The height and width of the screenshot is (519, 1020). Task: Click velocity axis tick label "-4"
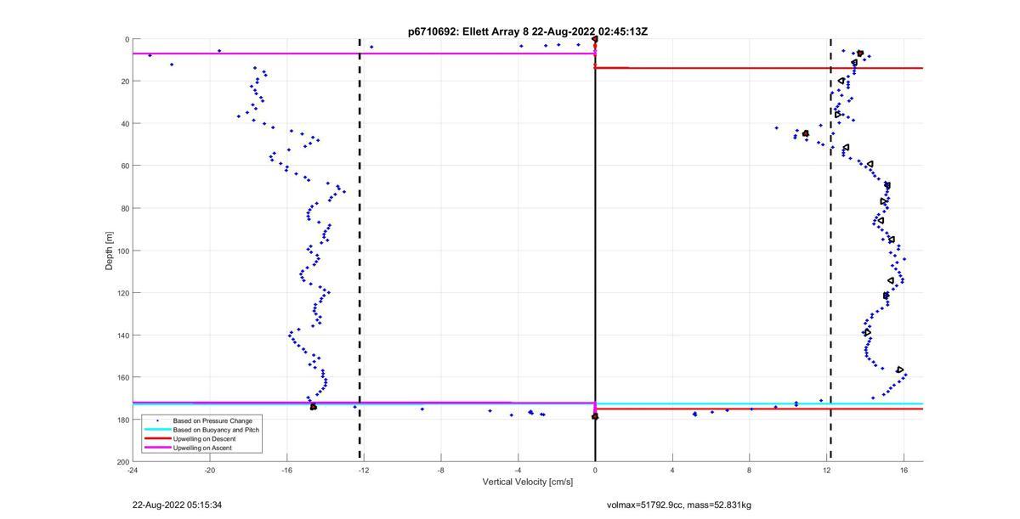(x=518, y=470)
